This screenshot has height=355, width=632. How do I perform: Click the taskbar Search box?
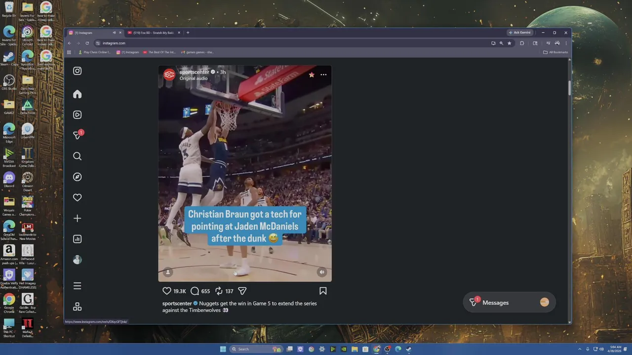coord(255,349)
